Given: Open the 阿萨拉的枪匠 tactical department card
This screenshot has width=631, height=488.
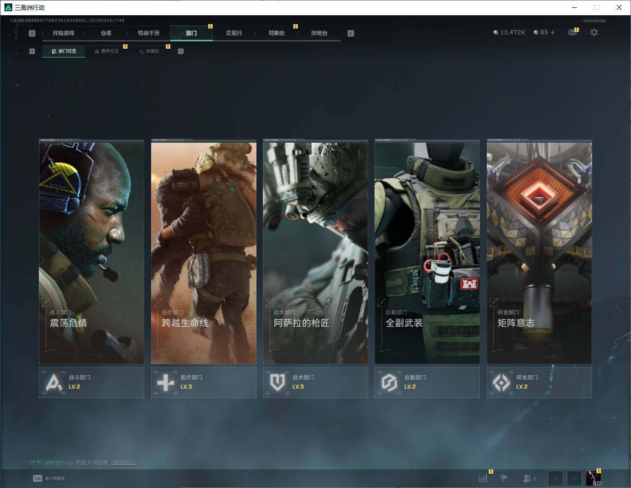Looking at the screenshot, I should (315, 252).
